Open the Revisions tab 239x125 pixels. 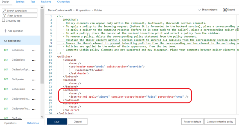[46, 2]
